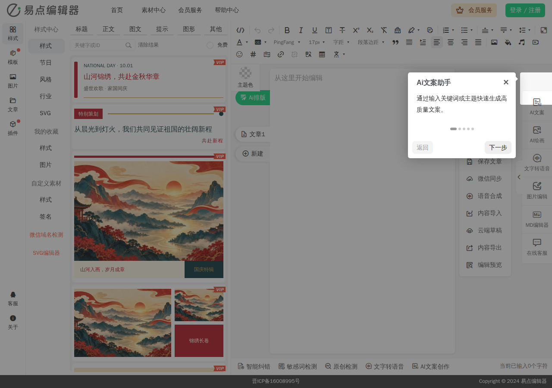The image size is (552, 388).
Task: Insert a hyperlink
Action: point(281,54)
